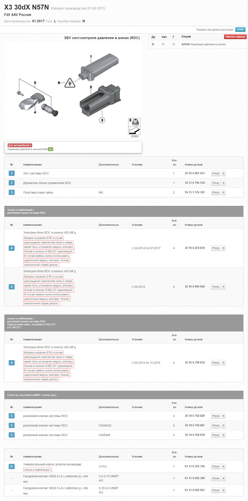248x501 pixels.
Task: Click position badge 4 in row 36 10 6 890 964
Action: click(11, 287)
